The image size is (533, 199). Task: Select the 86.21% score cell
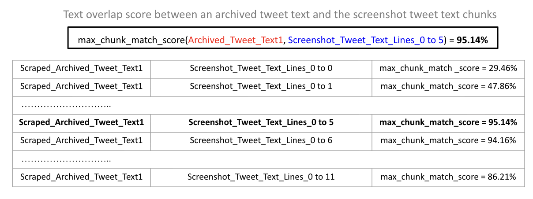coord(448,177)
